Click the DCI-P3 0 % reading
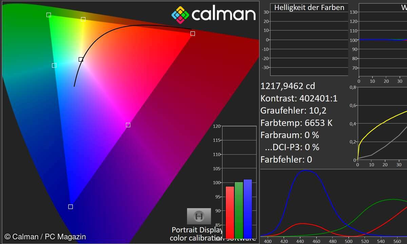 [293, 147]
